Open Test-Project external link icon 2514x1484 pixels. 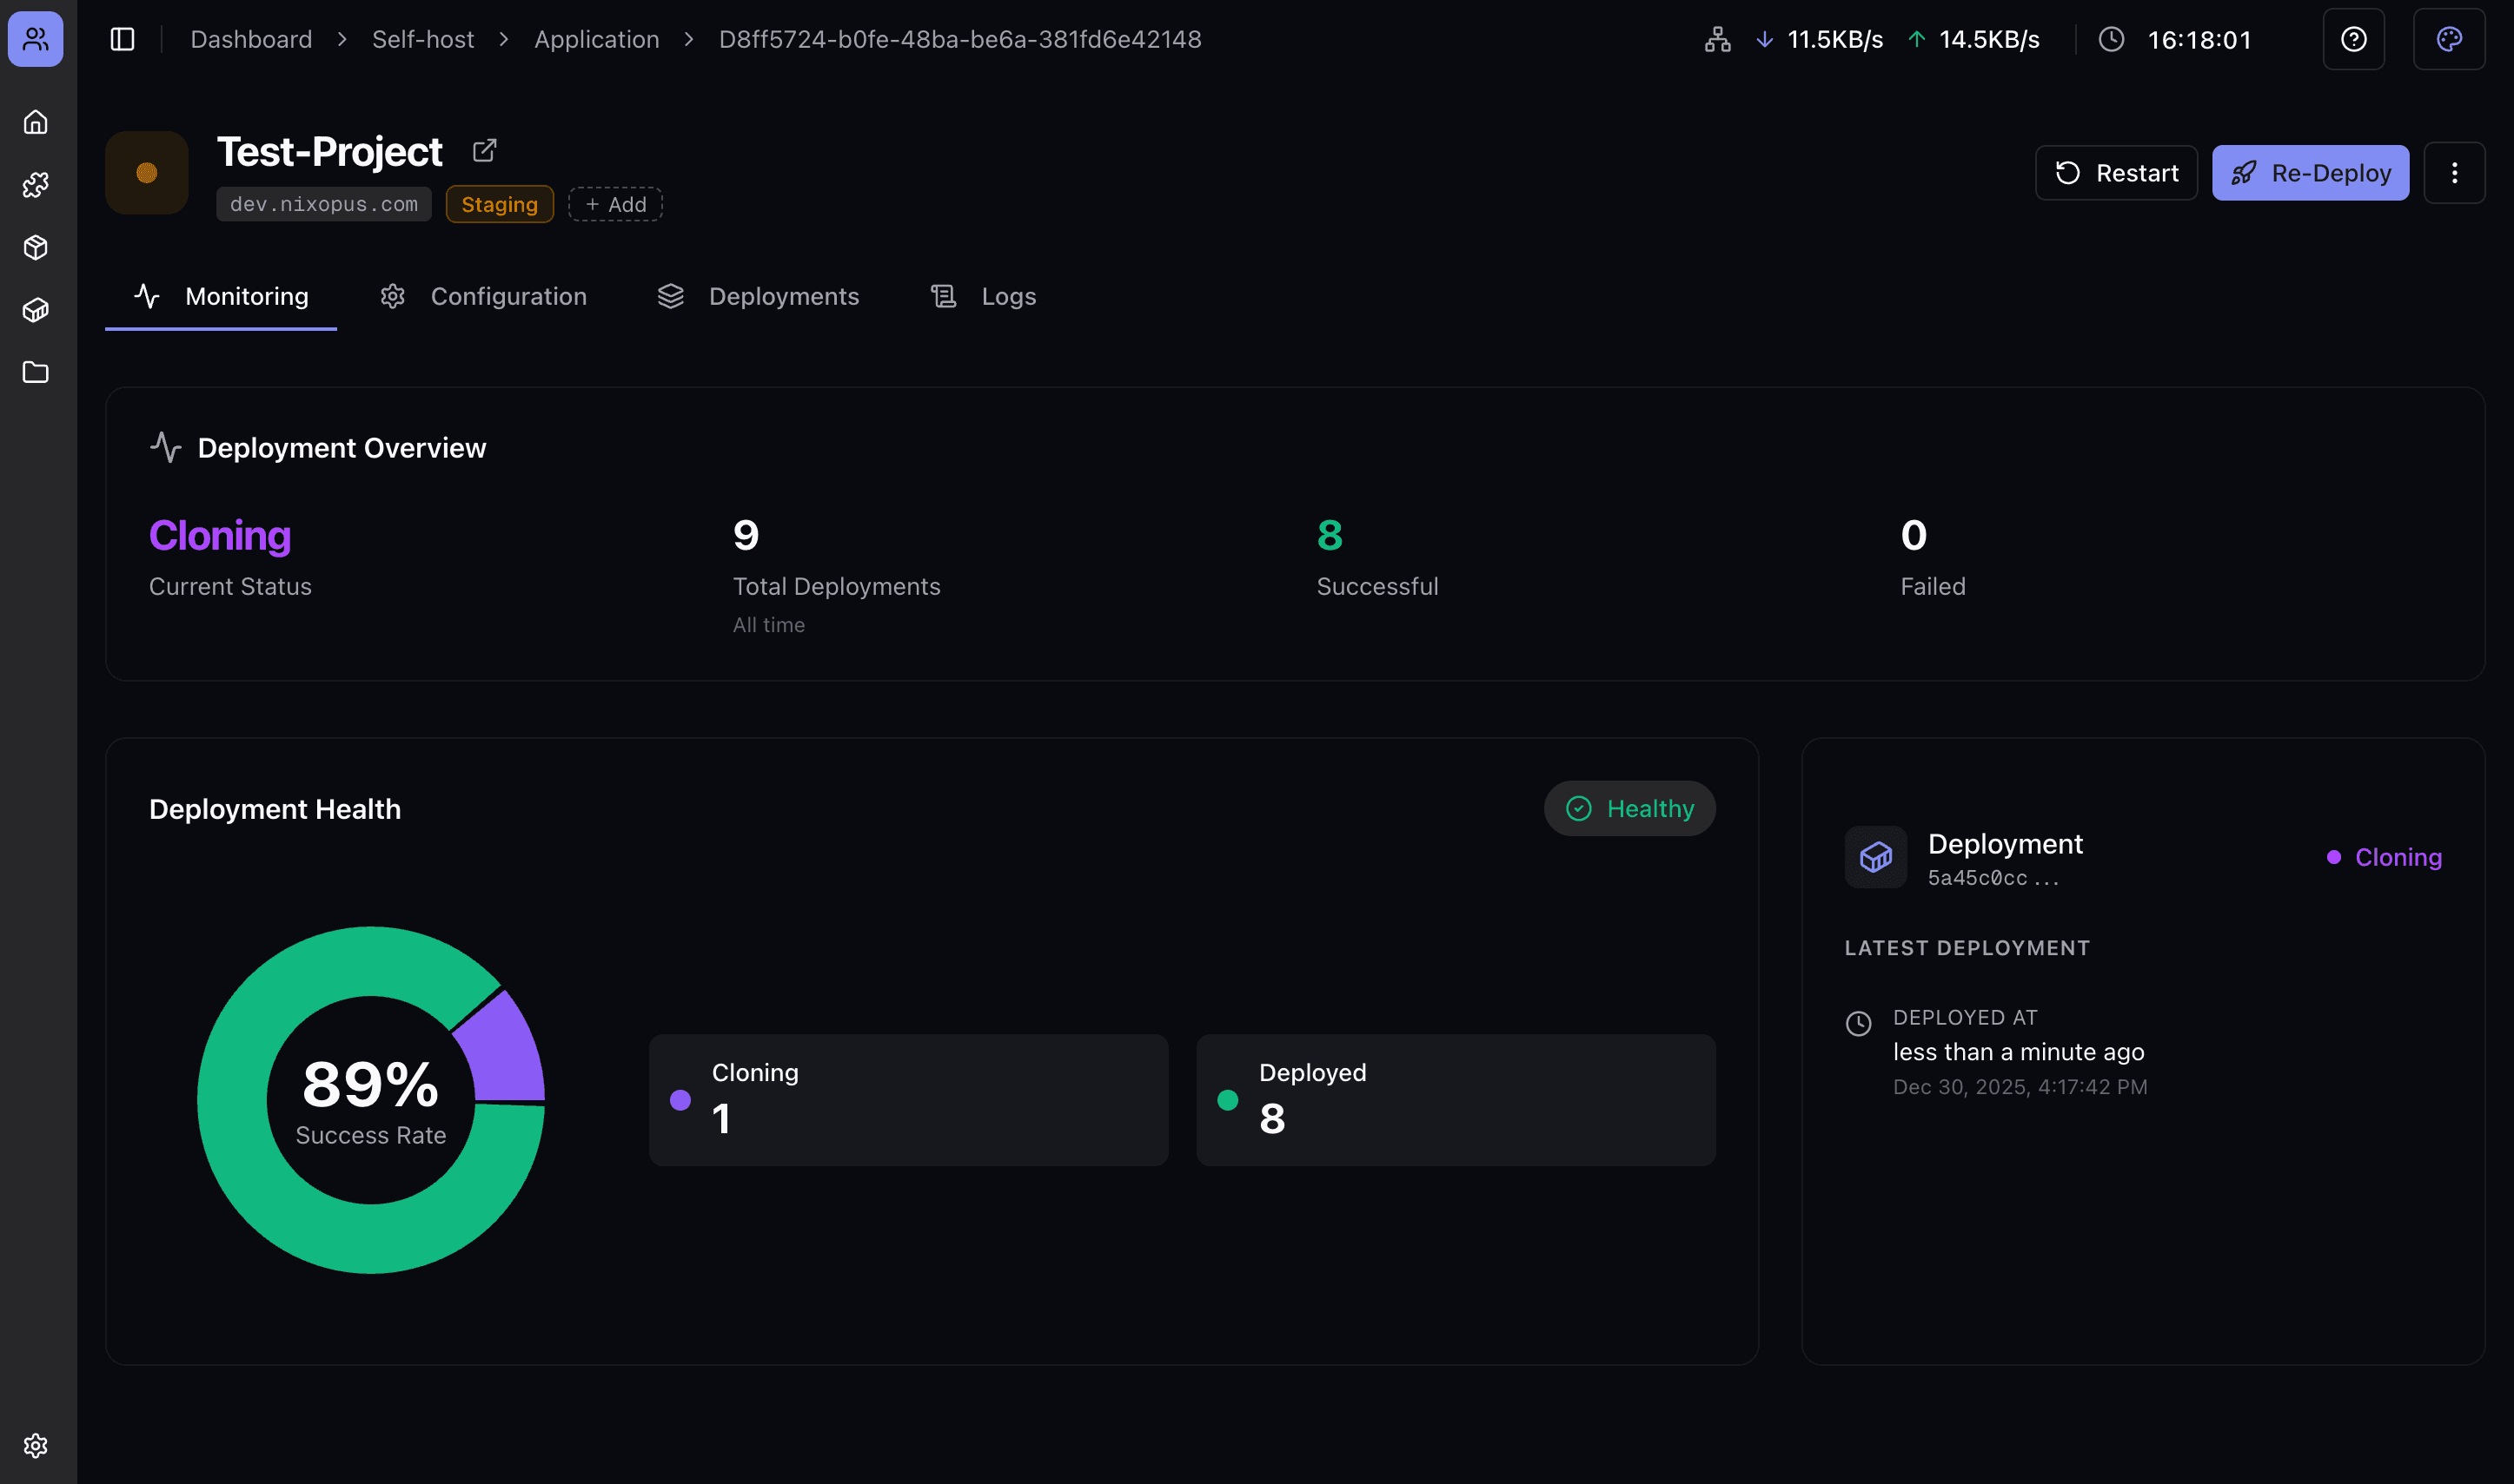point(484,151)
